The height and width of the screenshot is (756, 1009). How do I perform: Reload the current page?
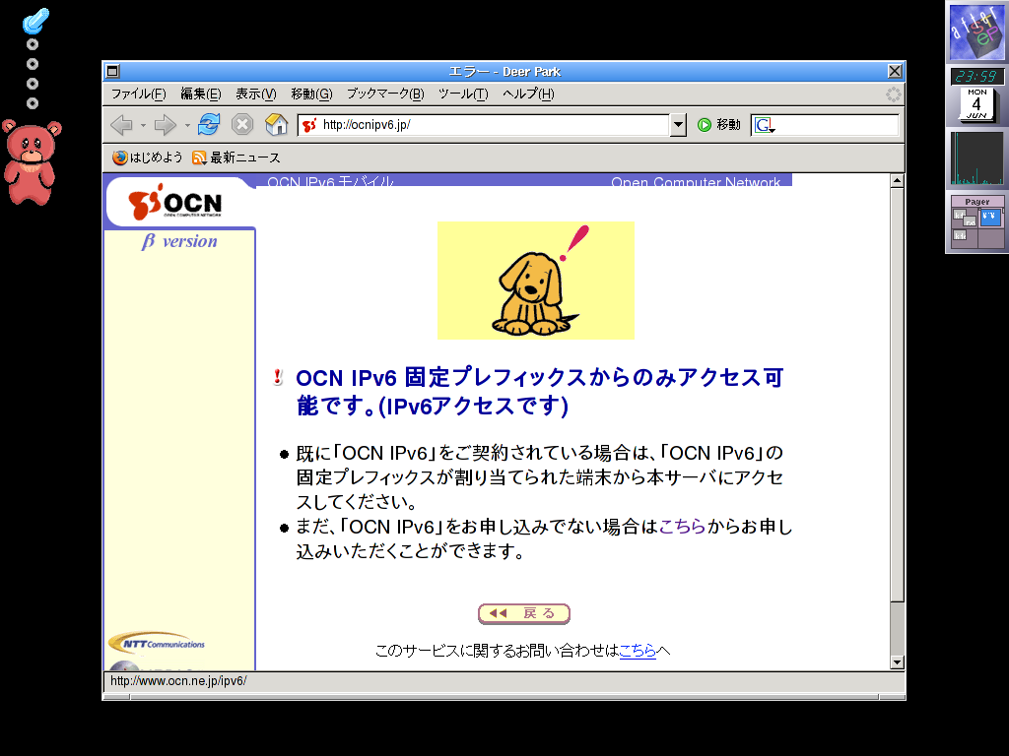pyautogui.click(x=209, y=124)
